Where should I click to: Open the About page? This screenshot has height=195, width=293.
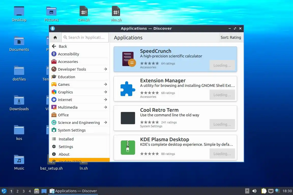coord(79,154)
